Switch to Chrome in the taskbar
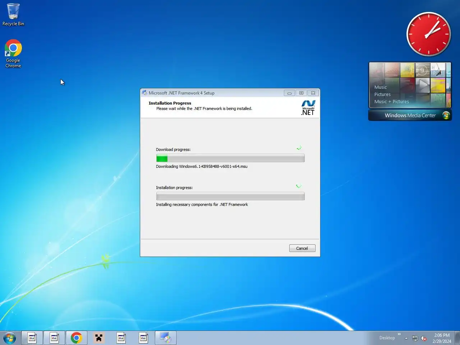The width and height of the screenshot is (460, 345). (x=76, y=338)
